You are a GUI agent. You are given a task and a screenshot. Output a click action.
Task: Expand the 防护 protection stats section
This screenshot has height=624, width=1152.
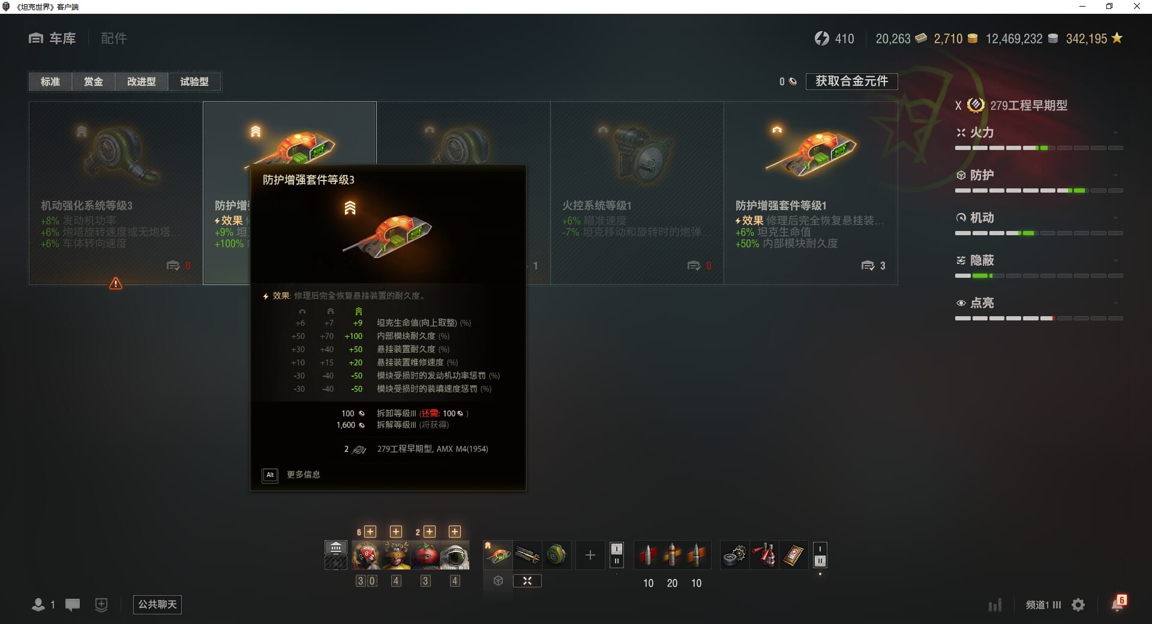[x=1039, y=175]
